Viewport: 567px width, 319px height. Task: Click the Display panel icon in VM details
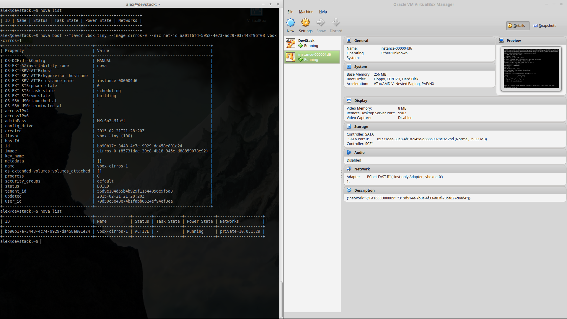tap(349, 100)
